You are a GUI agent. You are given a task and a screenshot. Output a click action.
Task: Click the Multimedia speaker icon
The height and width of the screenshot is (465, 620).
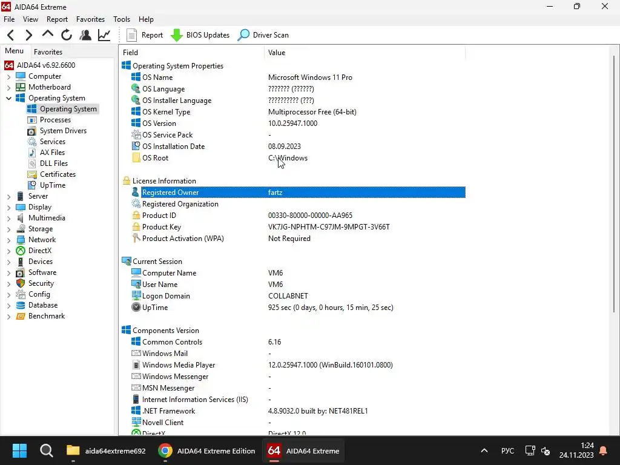click(x=21, y=218)
